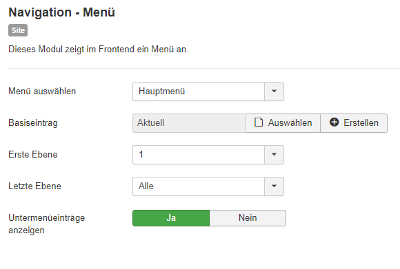
Task: Click the Letzte Ebene label
Action: click(x=34, y=186)
